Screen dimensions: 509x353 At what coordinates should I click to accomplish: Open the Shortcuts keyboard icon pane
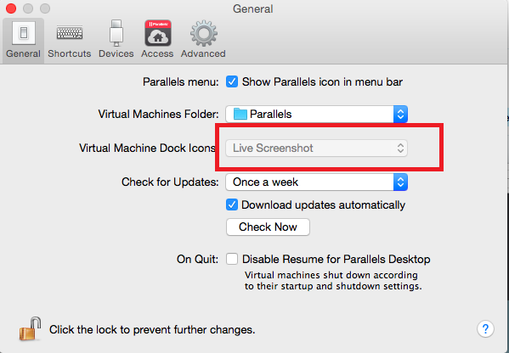pos(70,33)
